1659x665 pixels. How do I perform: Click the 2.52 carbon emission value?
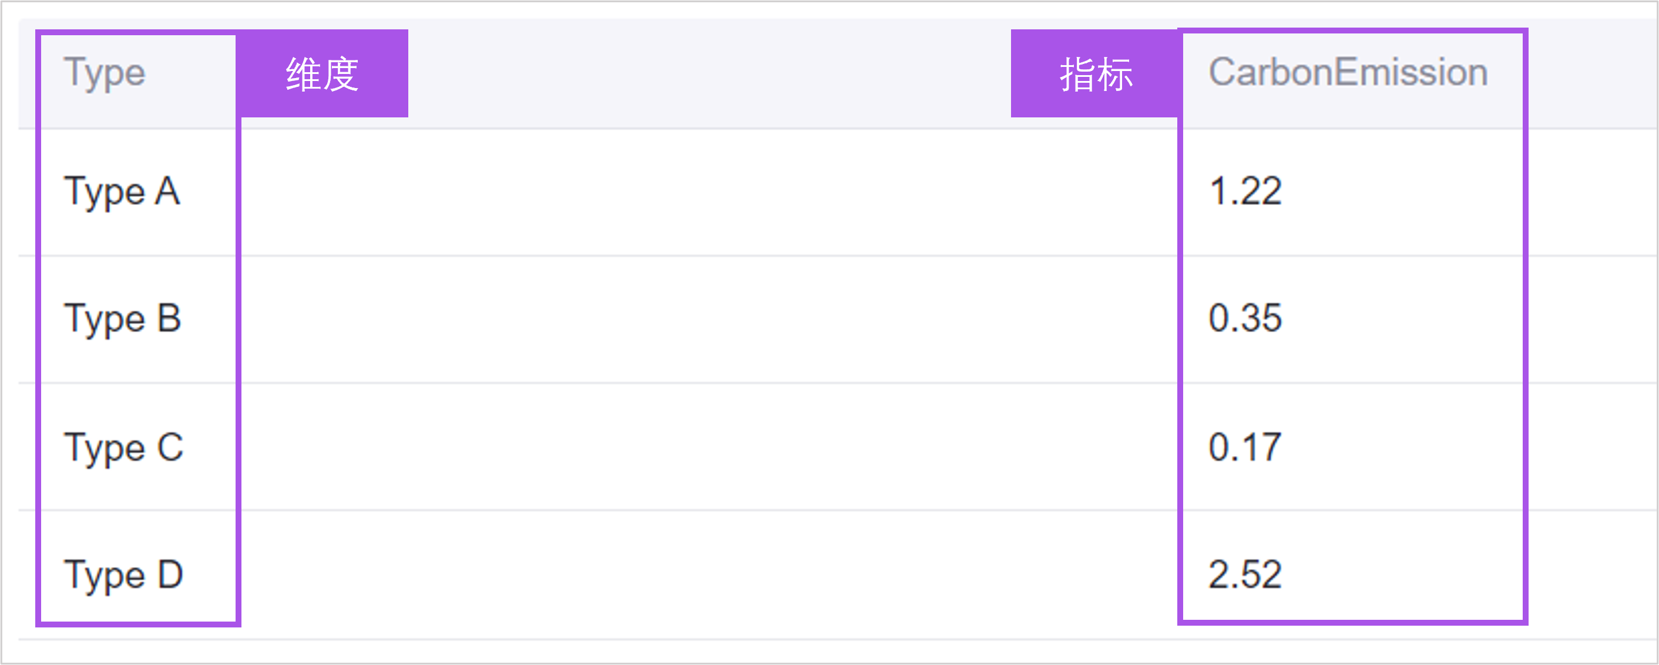[x=1245, y=575]
